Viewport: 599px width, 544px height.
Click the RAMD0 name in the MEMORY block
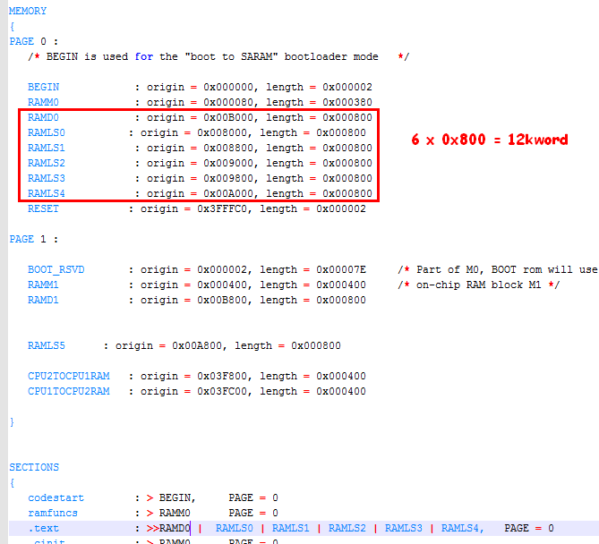pos(43,117)
